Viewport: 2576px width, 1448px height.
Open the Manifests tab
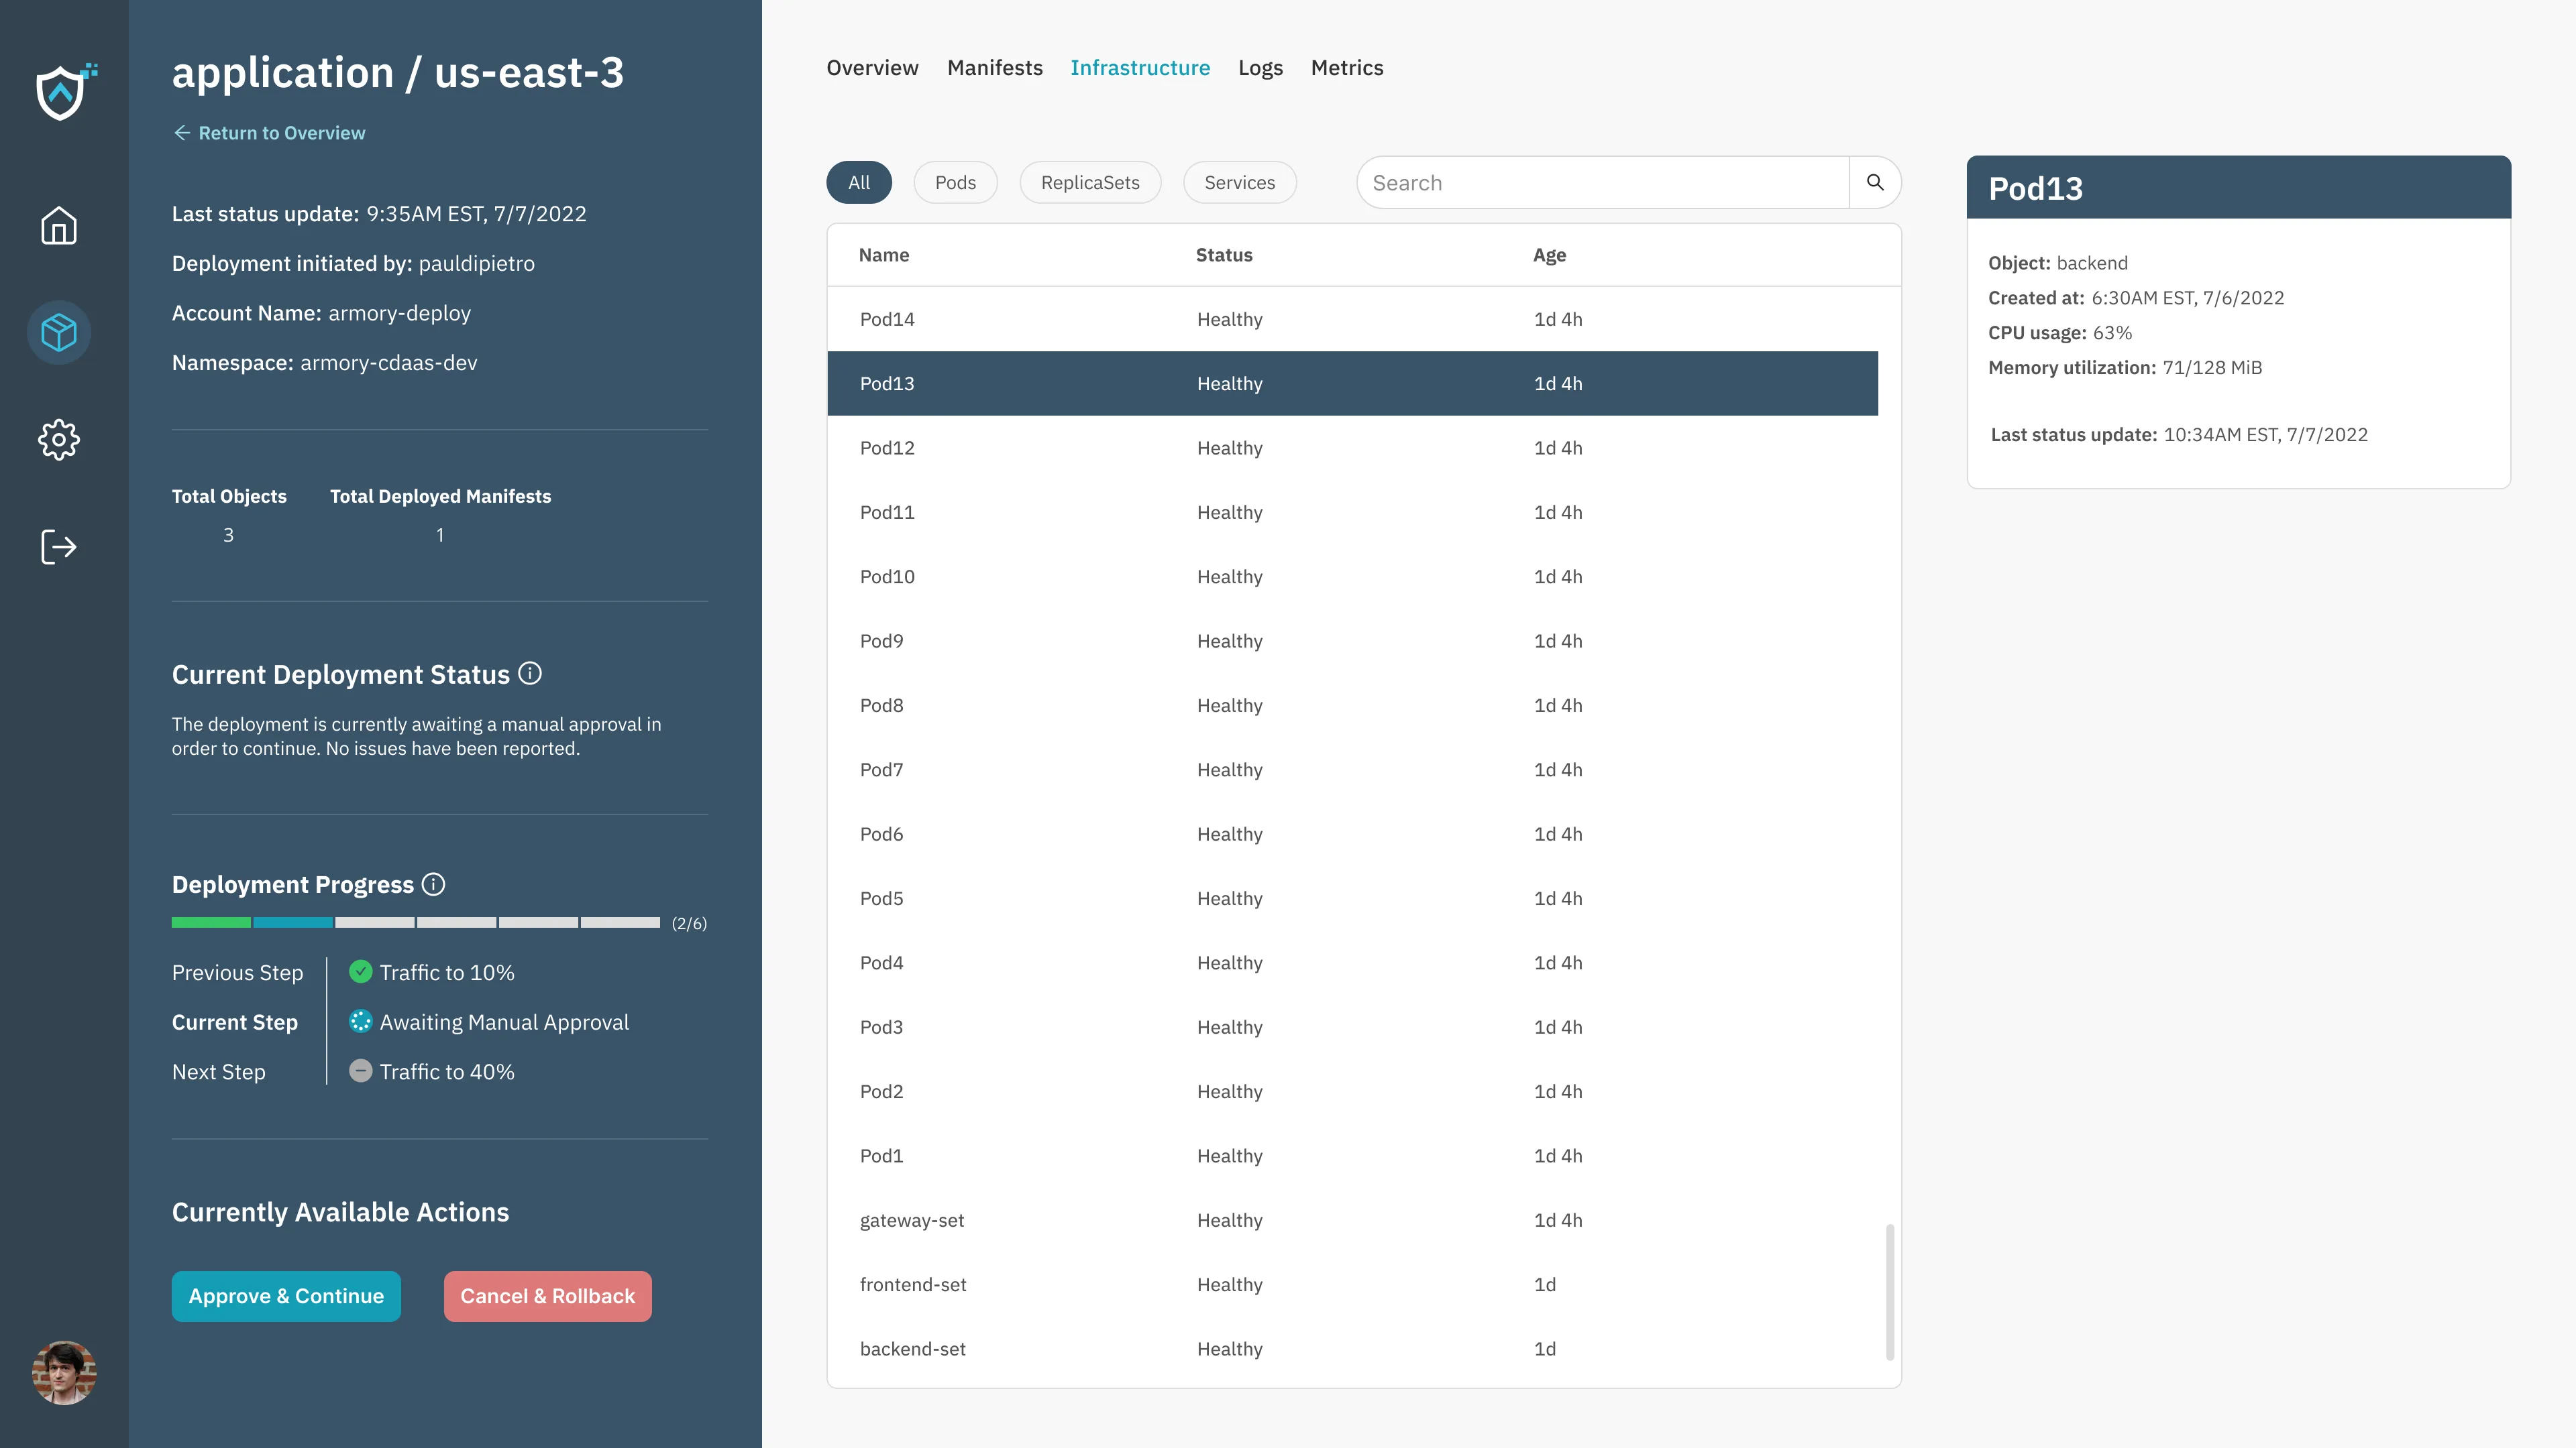(994, 67)
